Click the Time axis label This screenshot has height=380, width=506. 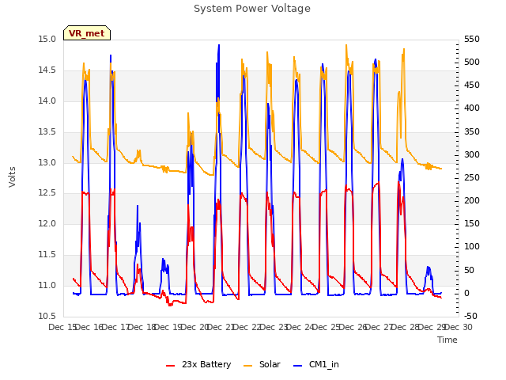(447, 340)
